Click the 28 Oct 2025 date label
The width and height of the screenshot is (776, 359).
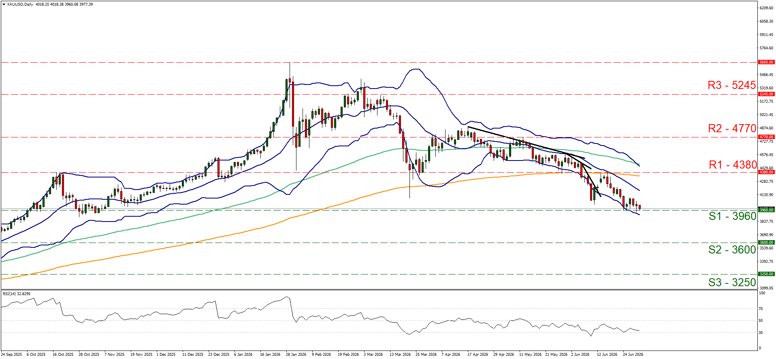pyautogui.click(x=89, y=355)
